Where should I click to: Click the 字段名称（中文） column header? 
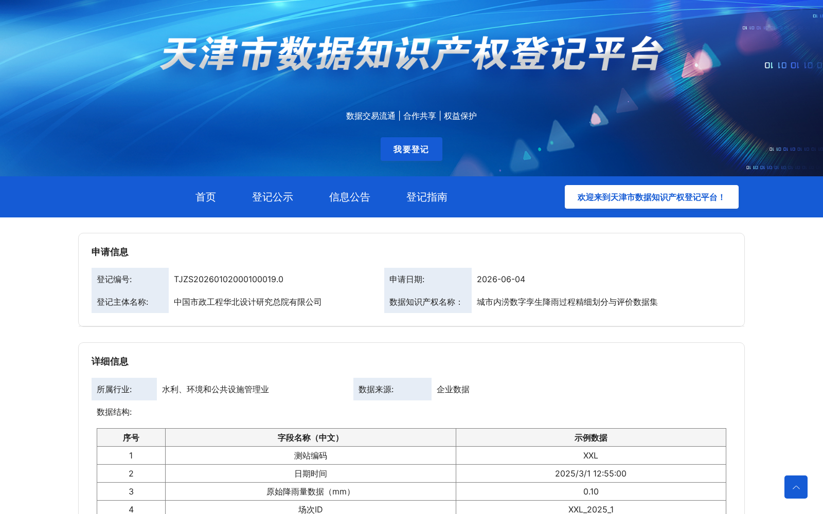(x=311, y=437)
